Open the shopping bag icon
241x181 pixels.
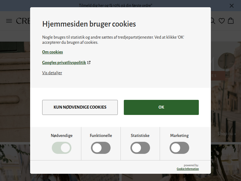coord(231,21)
